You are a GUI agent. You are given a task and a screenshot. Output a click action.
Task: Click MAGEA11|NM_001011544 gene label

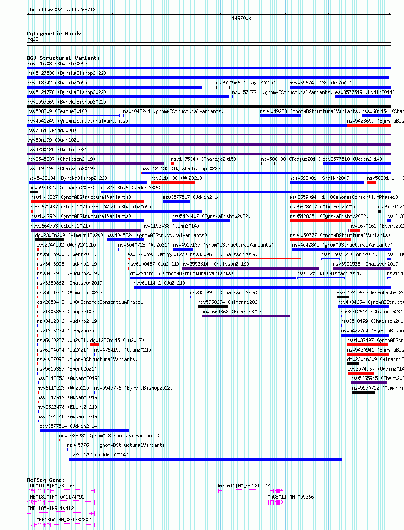243,485
